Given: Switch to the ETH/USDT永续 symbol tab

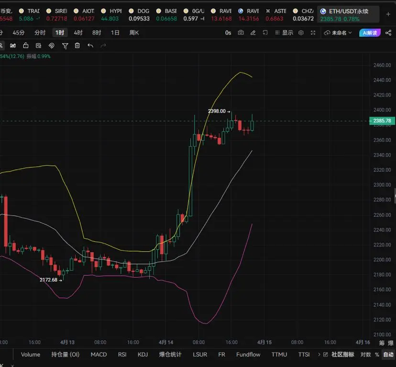Looking at the screenshot, I should [348, 15].
